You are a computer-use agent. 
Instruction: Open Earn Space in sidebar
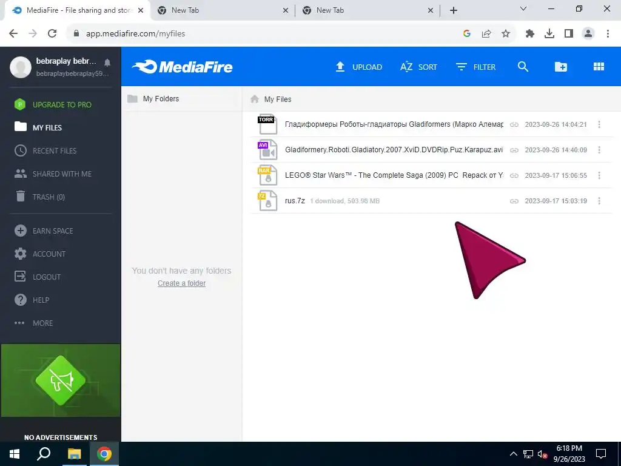[x=44, y=231]
